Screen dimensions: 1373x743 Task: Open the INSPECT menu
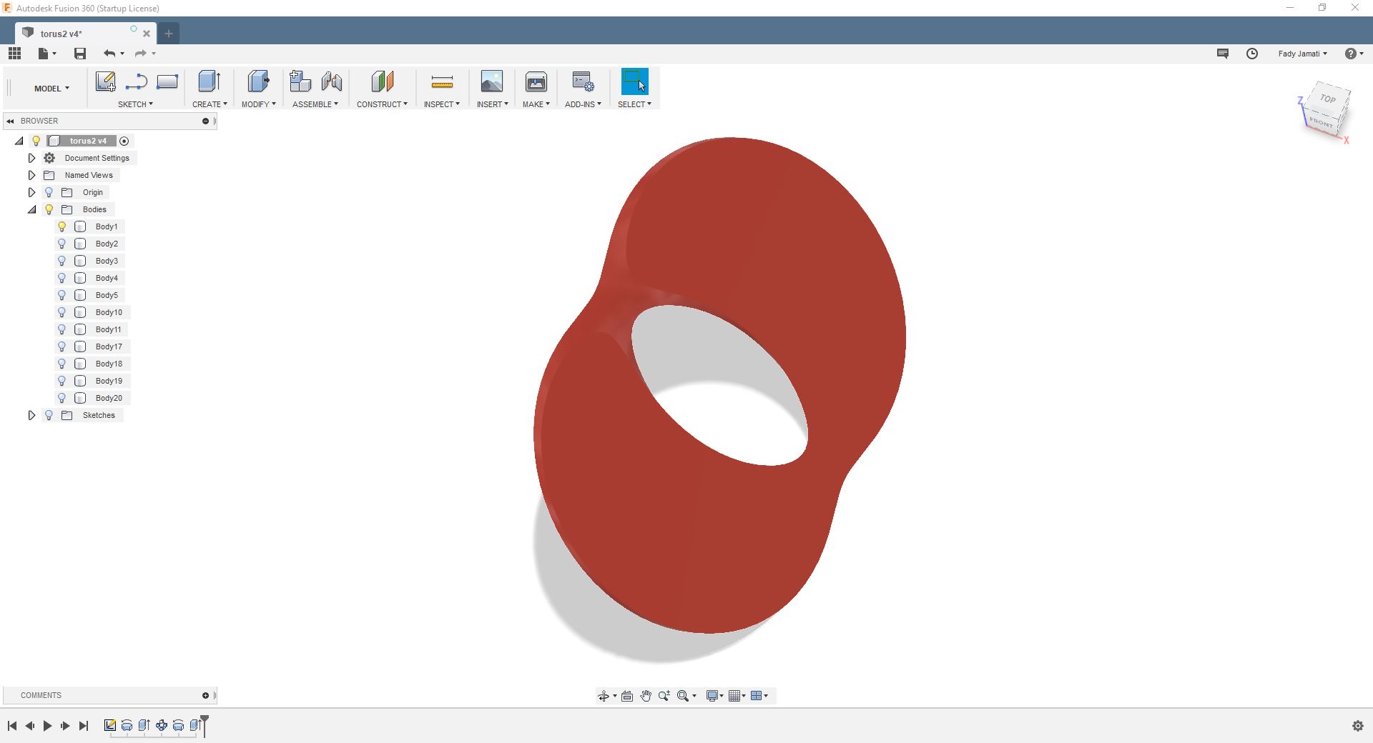click(x=442, y=104)
